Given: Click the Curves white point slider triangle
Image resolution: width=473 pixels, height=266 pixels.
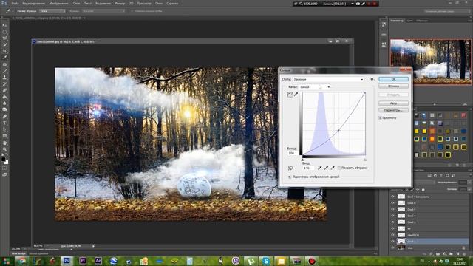Looking at the screenshot, I should click(x=364, y=160).
